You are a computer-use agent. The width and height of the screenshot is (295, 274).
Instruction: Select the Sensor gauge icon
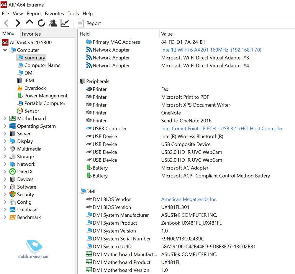click(20, 111)
